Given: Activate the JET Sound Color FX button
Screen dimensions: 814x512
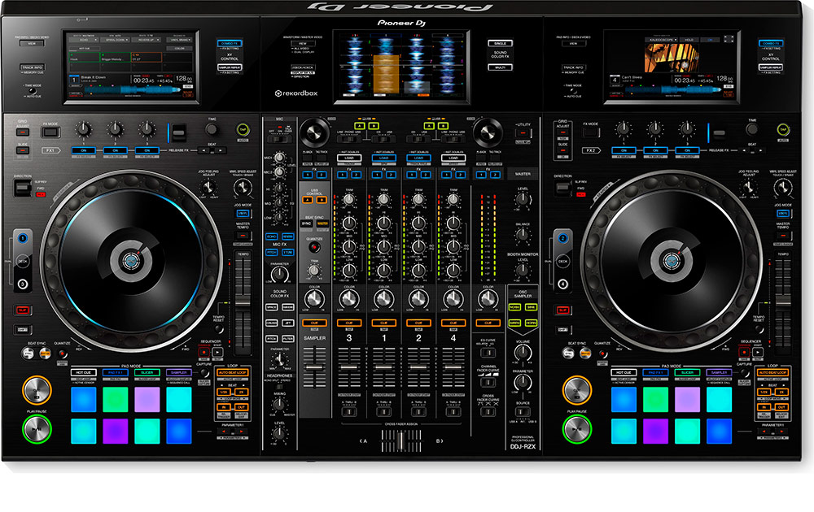Looking at the screenshot, I should [287, 323].
